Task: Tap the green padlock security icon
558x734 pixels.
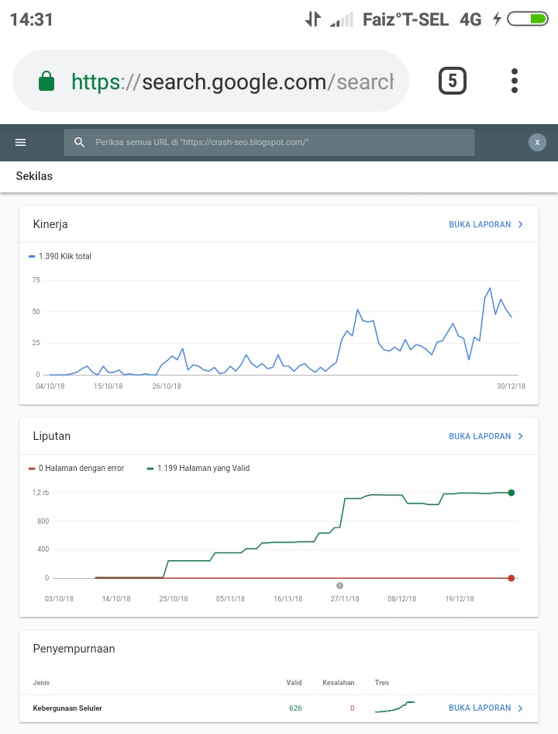Action: (47, 81)
